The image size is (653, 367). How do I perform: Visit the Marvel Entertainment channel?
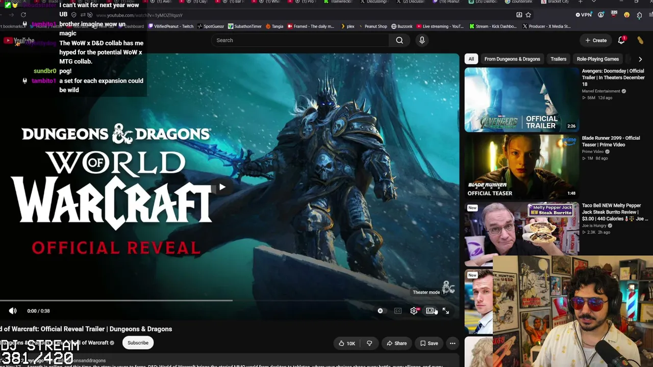coord(601,91)
